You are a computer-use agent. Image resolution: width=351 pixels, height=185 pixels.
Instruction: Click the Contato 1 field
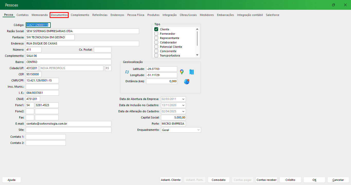click(46, 137)
